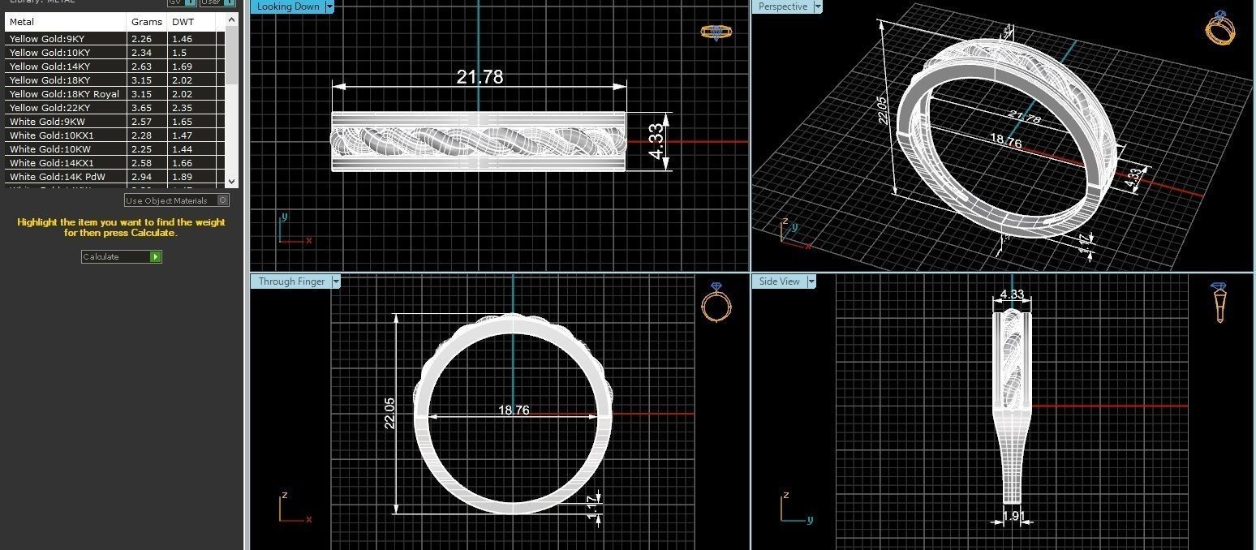Screen dimensions: 1256x550
Task: Click the 2.35 DWT value for 22KY
Action: (x=182, y=108)
